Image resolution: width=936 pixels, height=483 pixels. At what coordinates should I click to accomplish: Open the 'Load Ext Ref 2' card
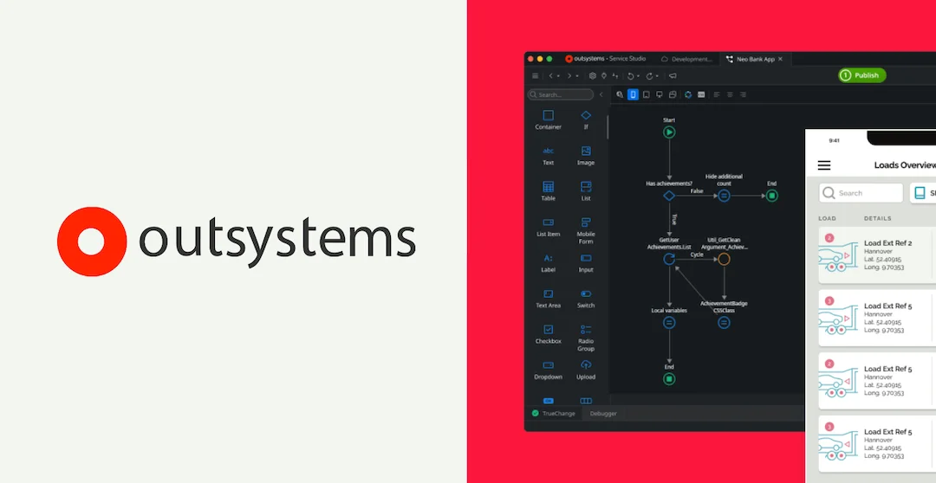(x=877, y=254)
